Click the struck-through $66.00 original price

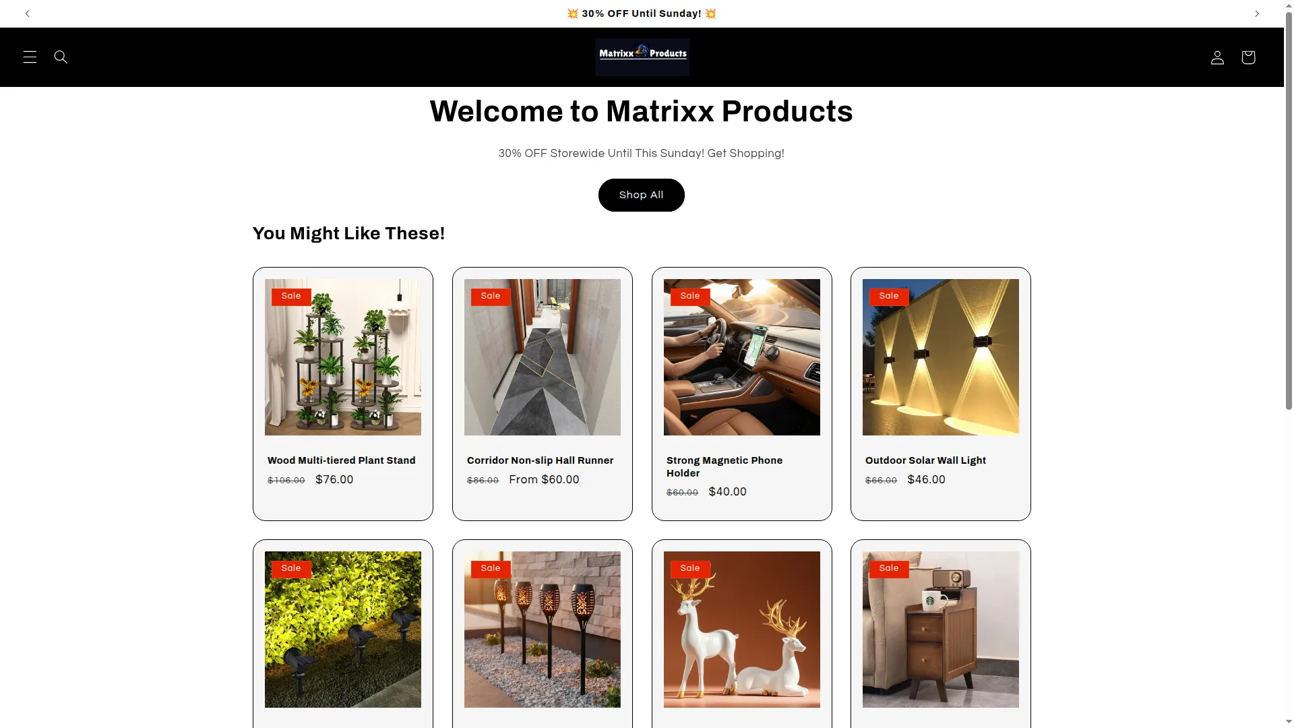click(882, 481)
